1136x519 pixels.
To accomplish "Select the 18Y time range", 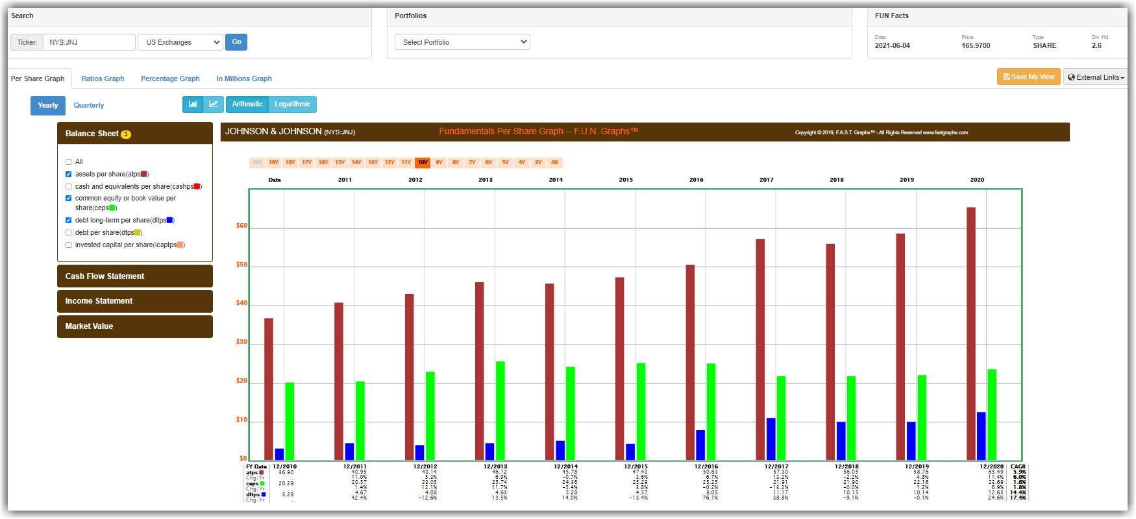I will tap(290, 163).
